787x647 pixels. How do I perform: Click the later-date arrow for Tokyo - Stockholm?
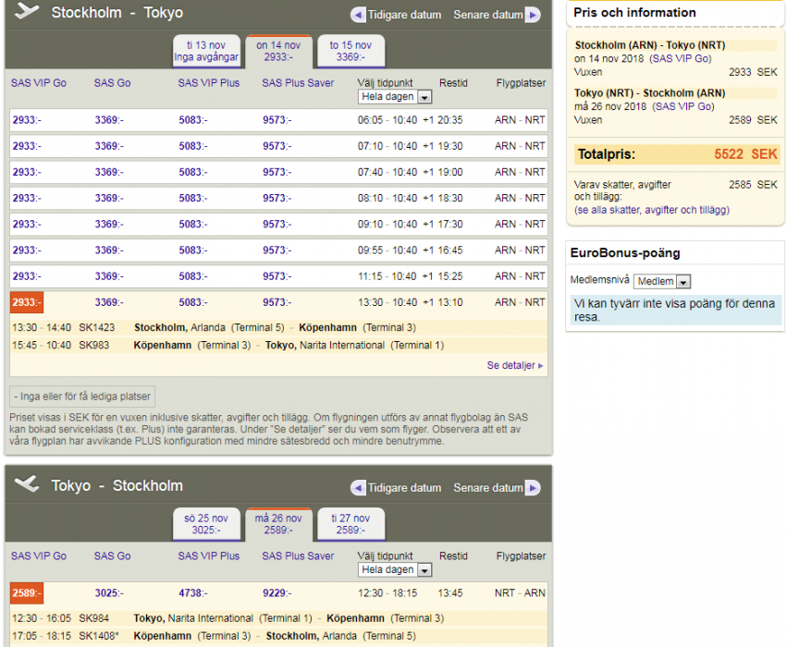pos(533,488)
